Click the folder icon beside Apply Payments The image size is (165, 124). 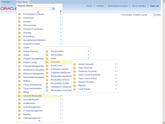pyautogui.click(x=75, y=68)
